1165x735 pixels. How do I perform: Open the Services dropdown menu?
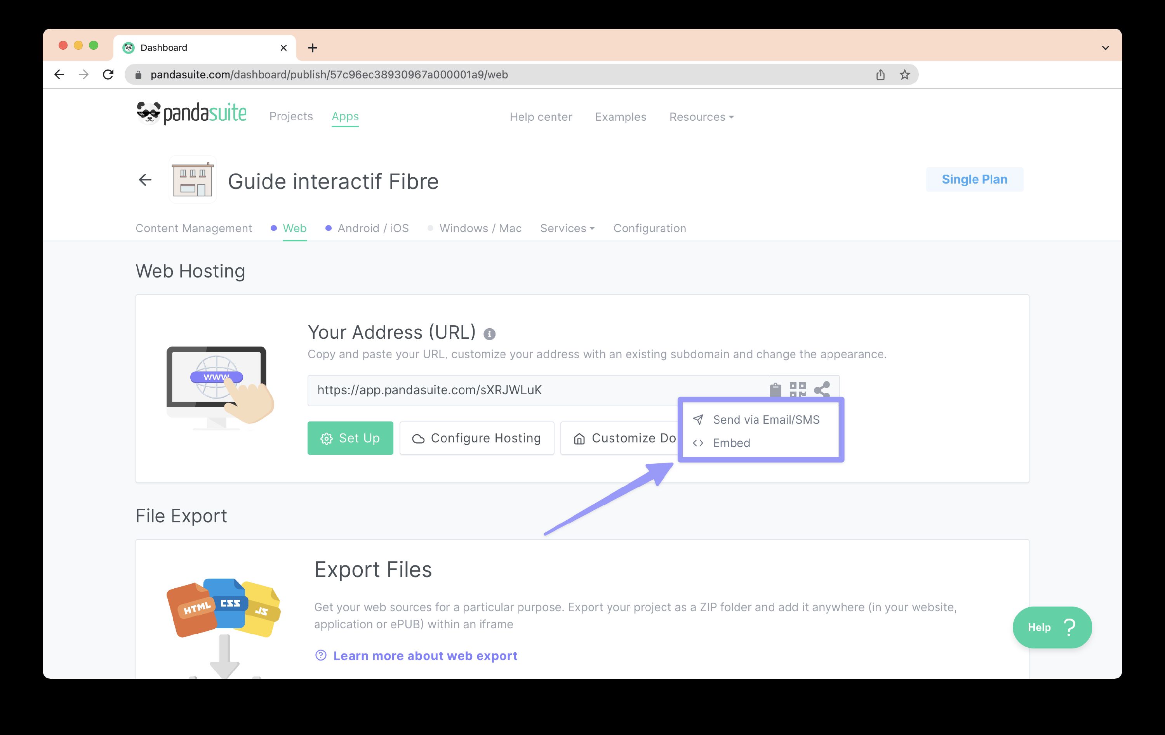pos(567,228)
